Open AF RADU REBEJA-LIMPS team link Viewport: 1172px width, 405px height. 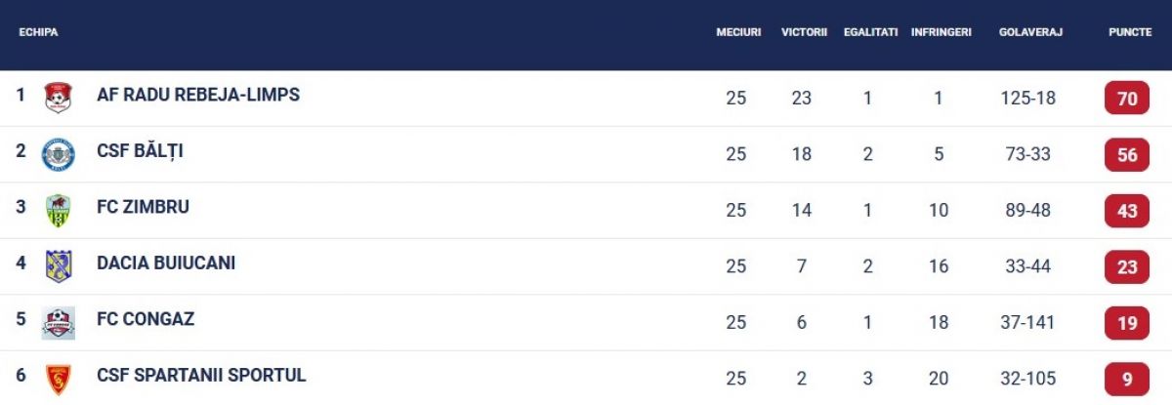click(x=198, y=96)
